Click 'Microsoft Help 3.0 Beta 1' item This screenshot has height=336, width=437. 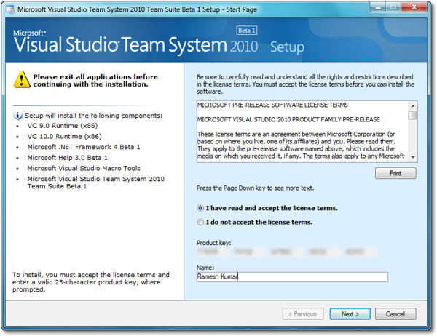[67, 158]
